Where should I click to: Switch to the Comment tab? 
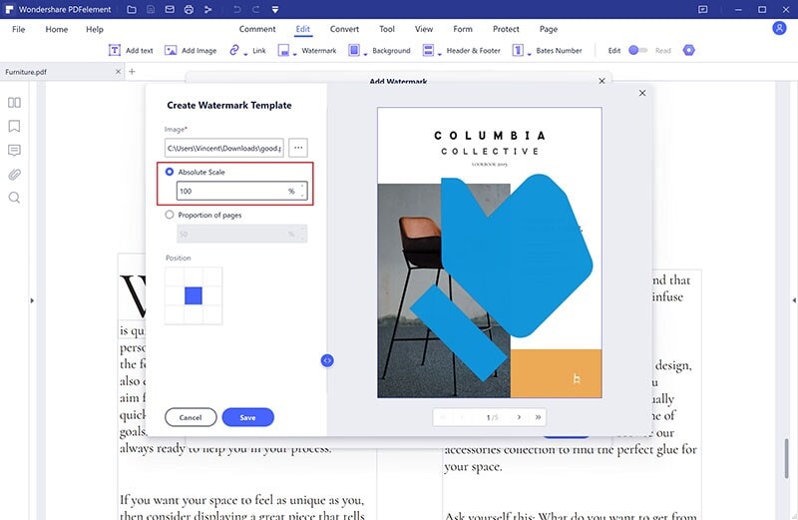click(x=257, y=29)
